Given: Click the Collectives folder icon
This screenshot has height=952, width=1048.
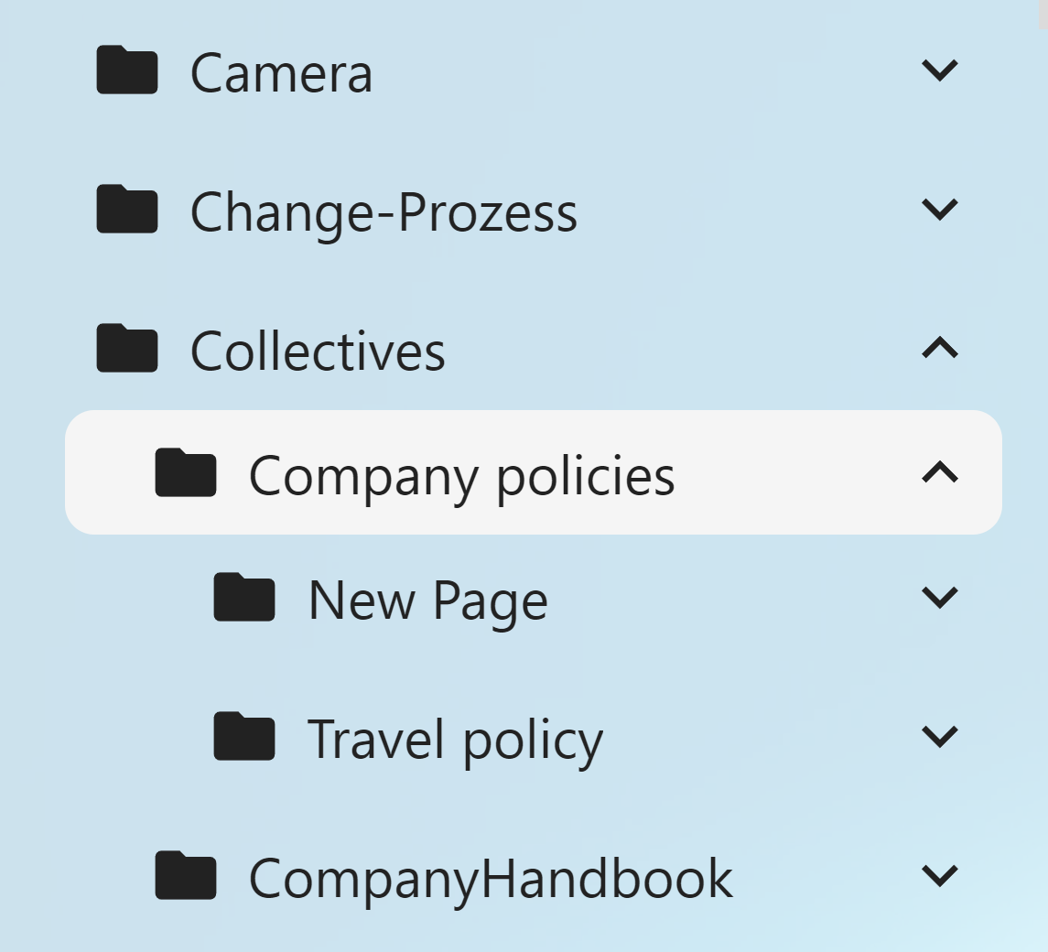Looking at the screenshot, I should point(127,348).
